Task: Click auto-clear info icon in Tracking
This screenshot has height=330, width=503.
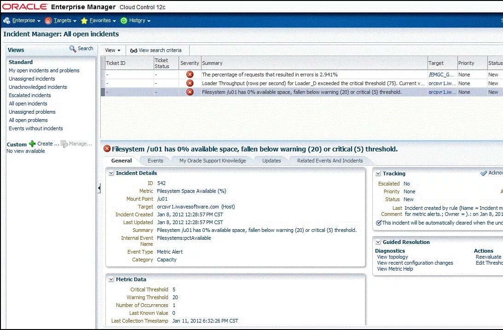Action: click(x=379, y=223)
